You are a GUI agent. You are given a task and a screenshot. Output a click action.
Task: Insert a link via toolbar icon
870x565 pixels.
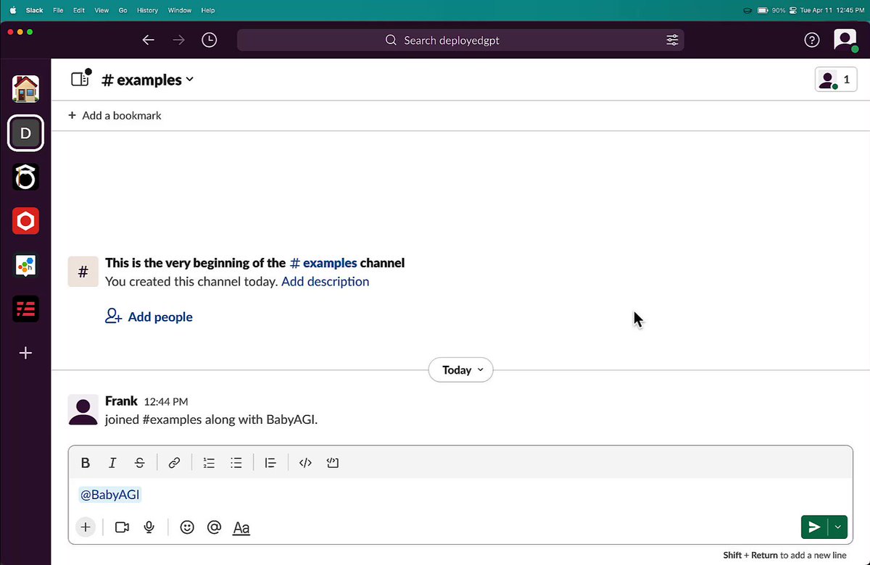point(174,463)
